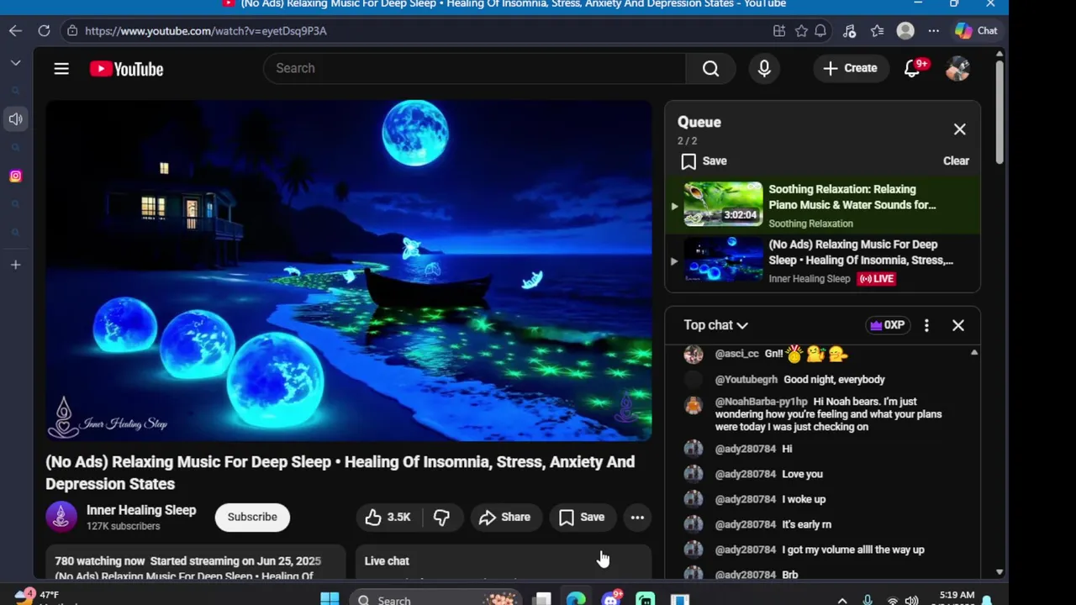This screenshot has width=1076, height=605.
Task: Expand the browser sidebar tab chevron
Action: [15, 63]
